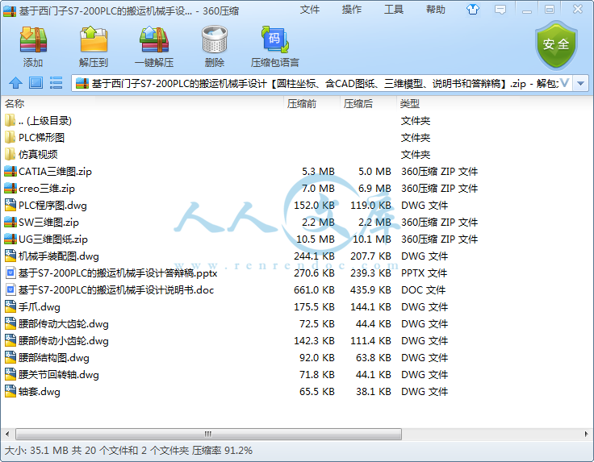Click the status bar size summary text
Viewport: 594px width, 462px height.
pos(128,451)
